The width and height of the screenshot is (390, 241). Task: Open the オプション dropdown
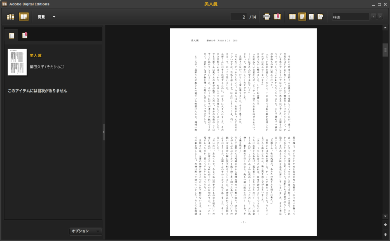point(86,231)
